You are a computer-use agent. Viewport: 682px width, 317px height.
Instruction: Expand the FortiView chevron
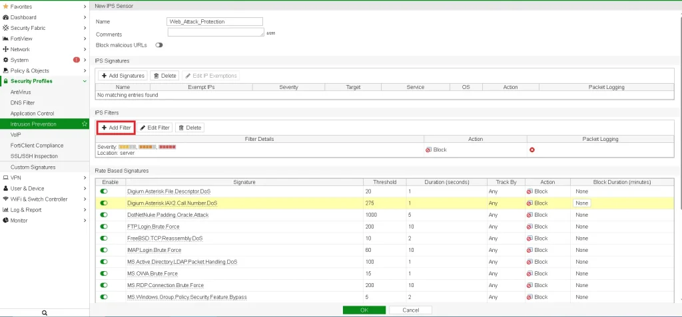pyautogui.click(x=85, y=39)
